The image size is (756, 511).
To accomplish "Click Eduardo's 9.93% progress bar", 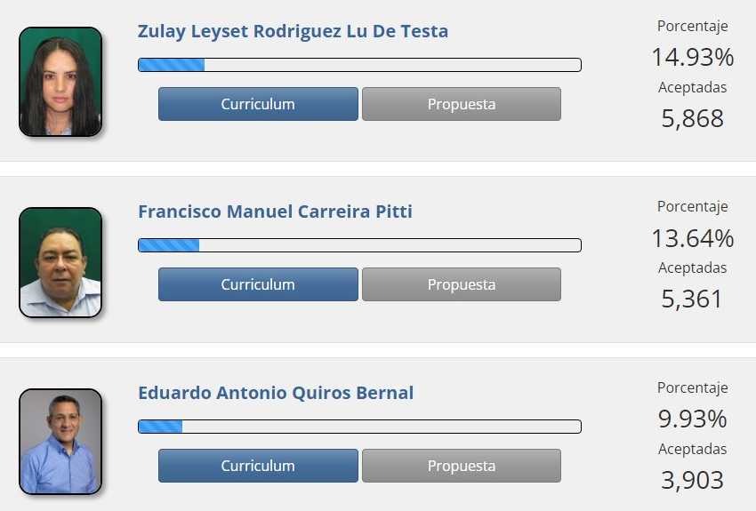I will [x=359, y=427].
